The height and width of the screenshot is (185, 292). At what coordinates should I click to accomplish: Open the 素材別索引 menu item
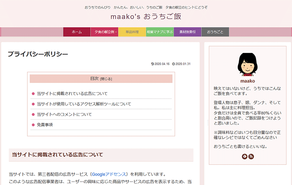(188, 32)
